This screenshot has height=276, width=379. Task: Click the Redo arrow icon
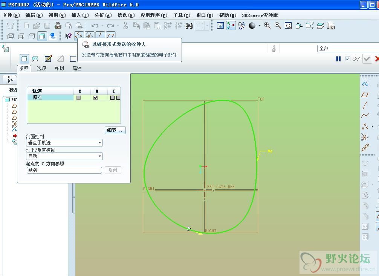pyautogui.click(x=110, y=25)
